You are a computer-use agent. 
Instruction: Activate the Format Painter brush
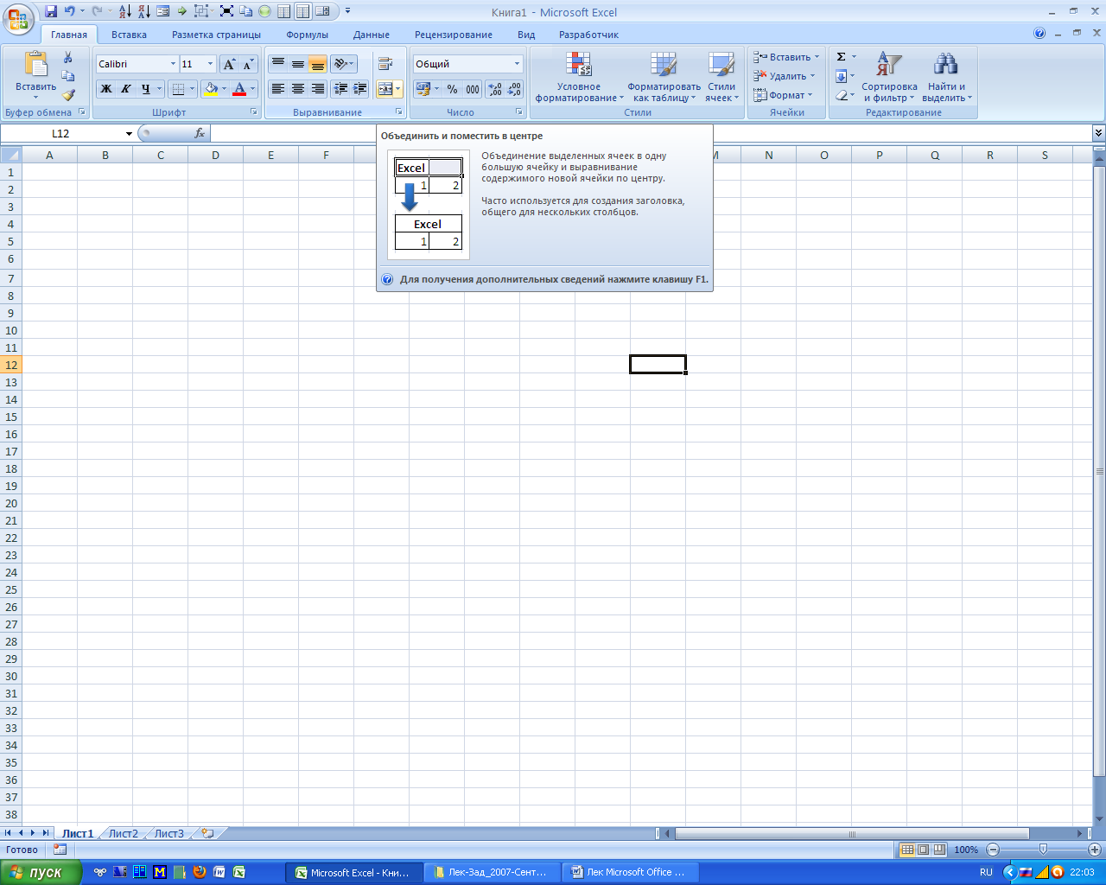point(68,95)
